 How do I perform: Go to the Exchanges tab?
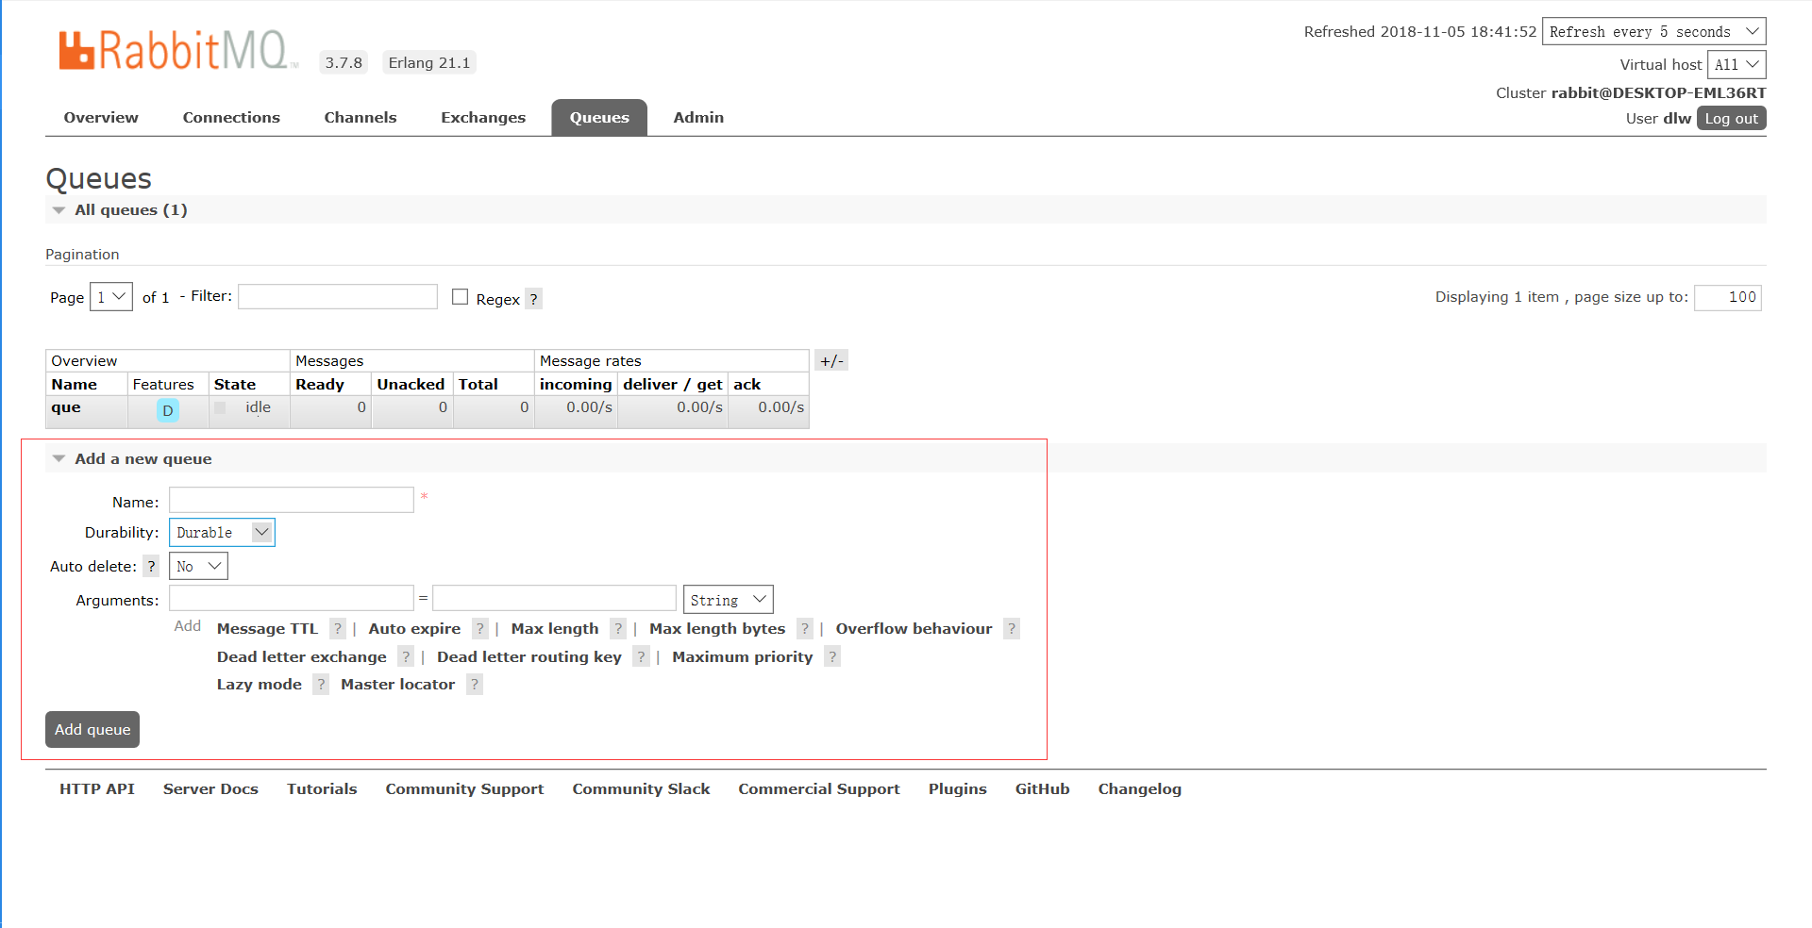[x=483, y=117]
